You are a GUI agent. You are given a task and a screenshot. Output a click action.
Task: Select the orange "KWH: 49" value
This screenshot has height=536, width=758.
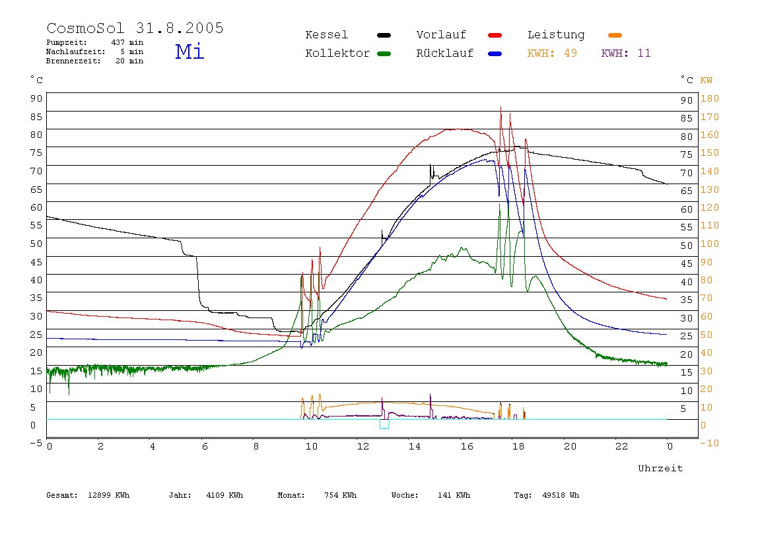(x=552, y=53)
